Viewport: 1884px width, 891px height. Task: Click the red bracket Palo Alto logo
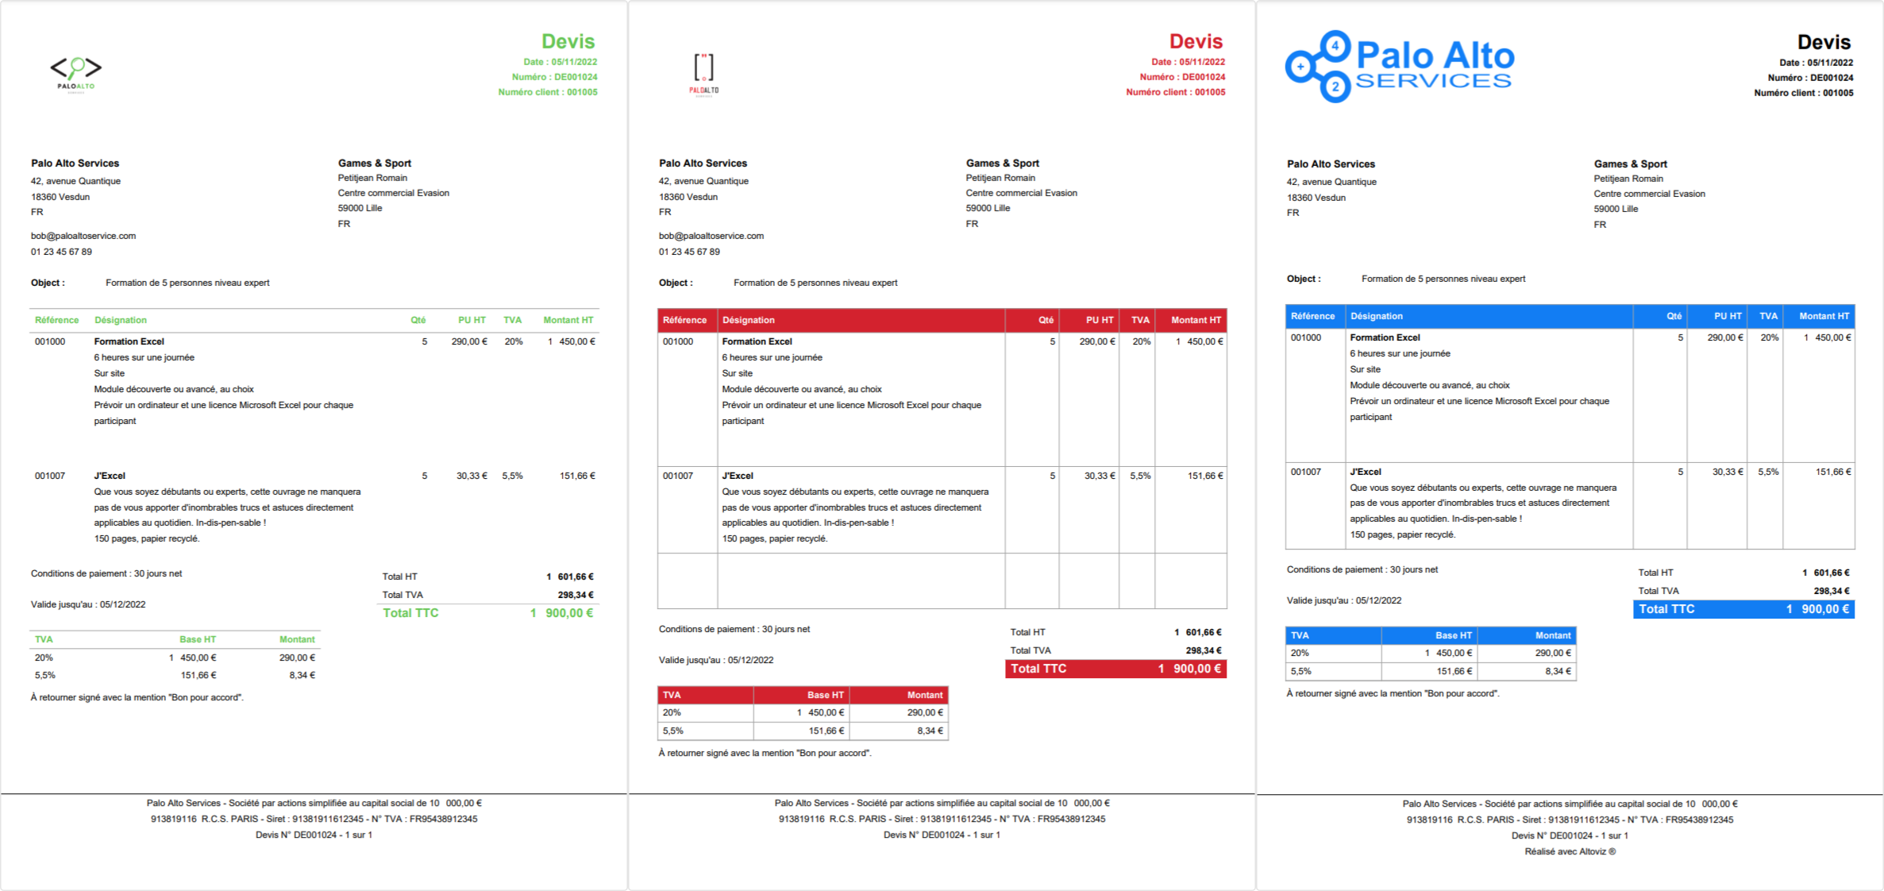point(703,73)
